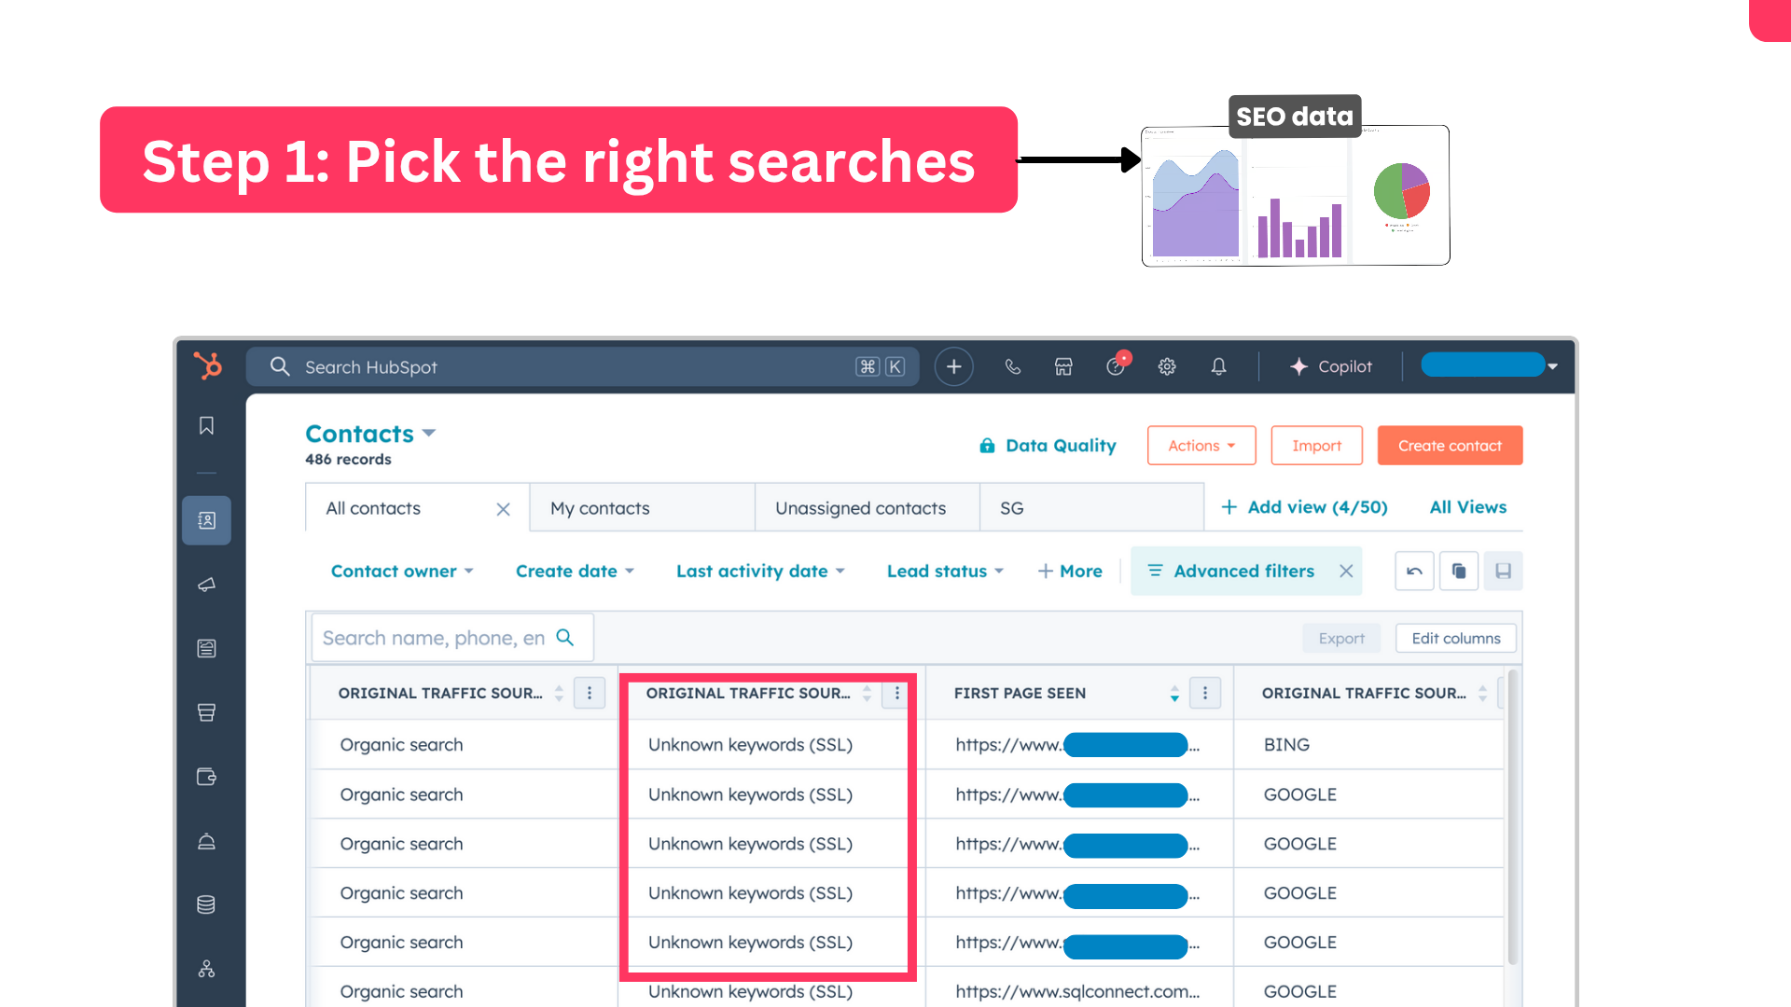This screenshot has width=1791, height=1007.
Task: Click Edit columns button
Action: coord(1455,639)
